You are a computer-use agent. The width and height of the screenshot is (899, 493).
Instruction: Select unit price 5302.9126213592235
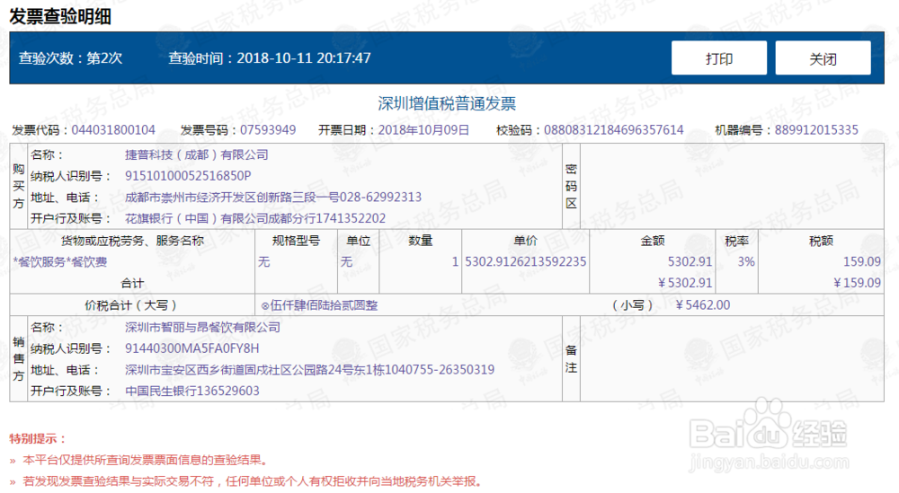[x=525, y=261]
